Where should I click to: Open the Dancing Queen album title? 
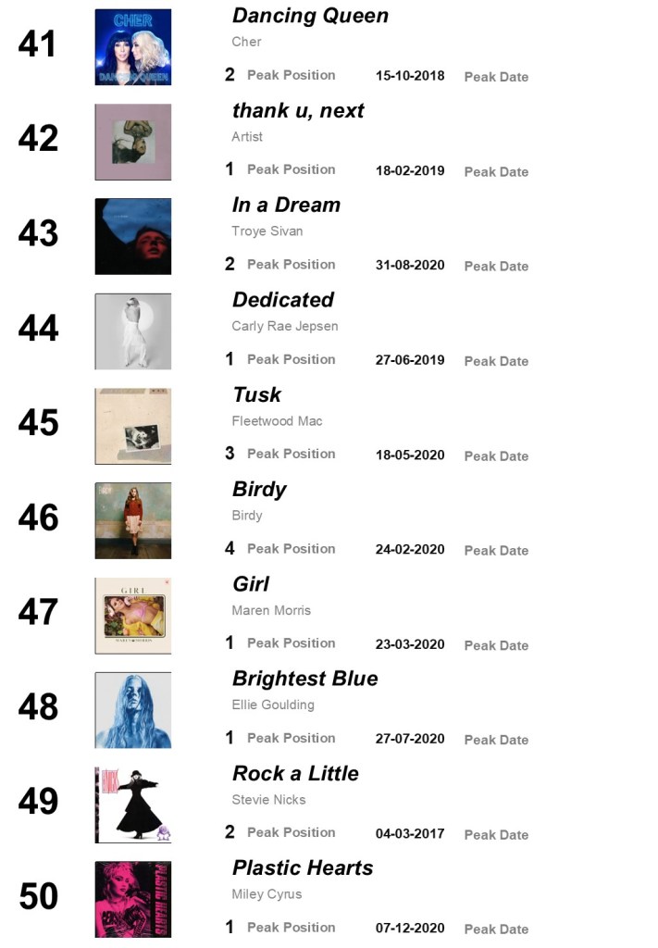(310, 16)
